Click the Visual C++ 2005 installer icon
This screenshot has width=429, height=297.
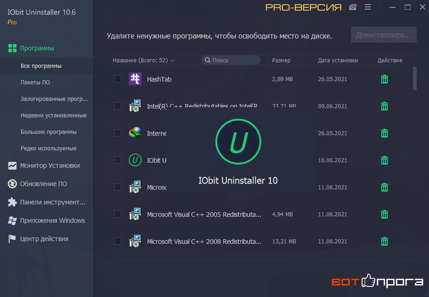pos(135,214)
